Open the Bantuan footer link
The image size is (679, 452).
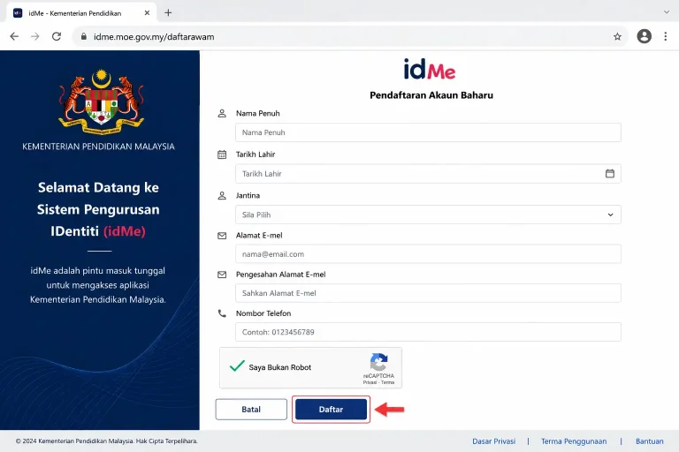pos(650,441)
